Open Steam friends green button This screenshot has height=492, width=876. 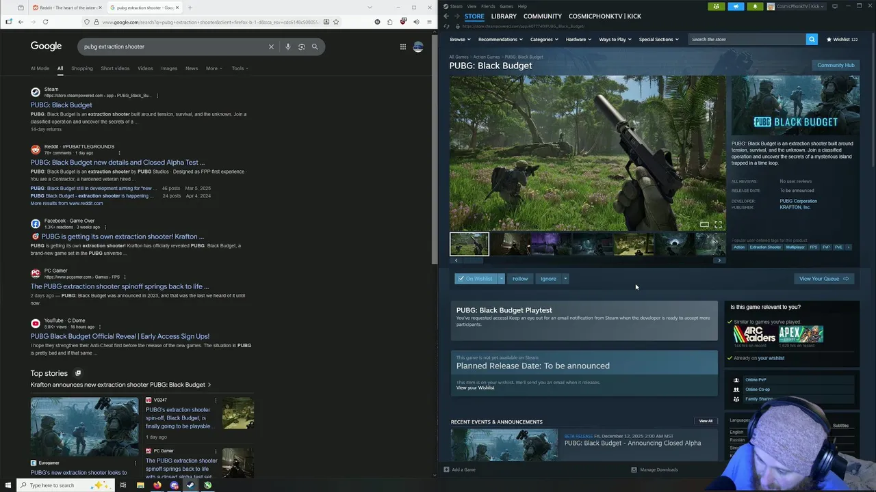coord(717,6)
